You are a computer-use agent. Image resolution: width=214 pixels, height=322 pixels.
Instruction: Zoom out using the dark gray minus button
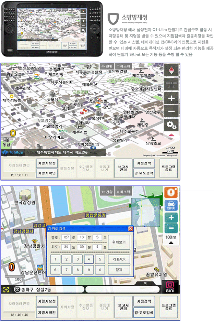point(171,111)
